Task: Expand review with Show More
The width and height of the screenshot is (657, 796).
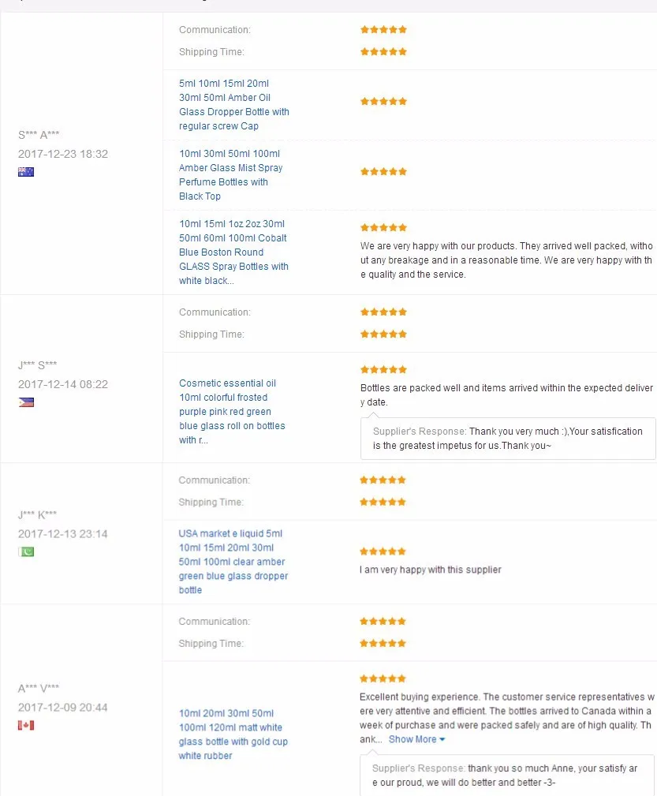Action: click(416, 739)
